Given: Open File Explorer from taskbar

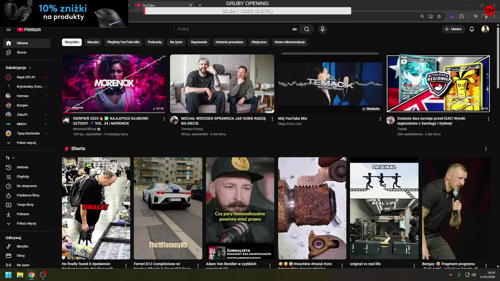Looking at the screenshot, I should [20, 275].
